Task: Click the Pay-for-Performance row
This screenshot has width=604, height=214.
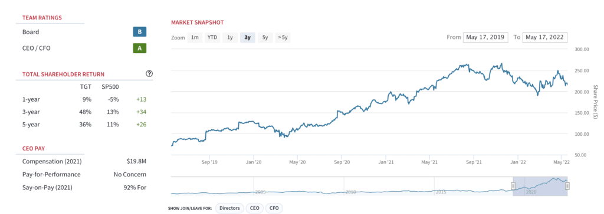Action: [84, 175]
